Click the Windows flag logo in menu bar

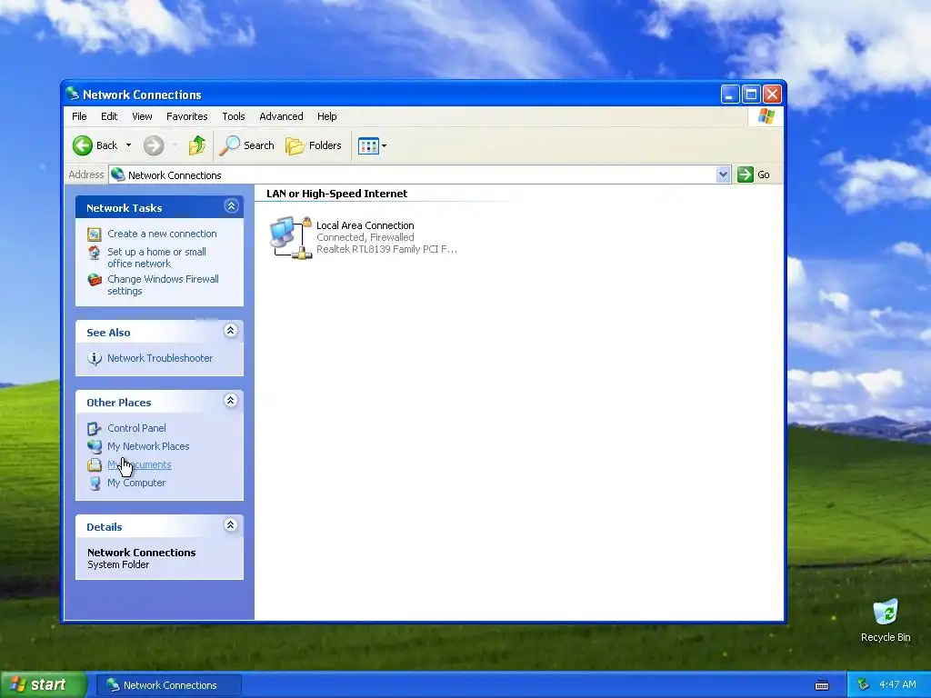766,115
